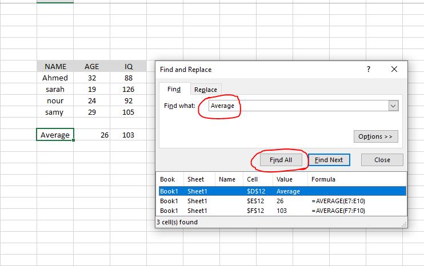This screenshot has width=424, height=266.
Task: Switch to the Replace tab
Action: click(x=205, y=90)
